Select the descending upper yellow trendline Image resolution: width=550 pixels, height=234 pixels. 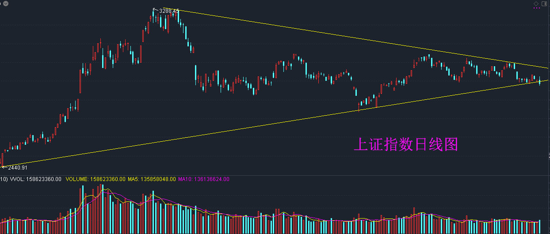(363, 39)
